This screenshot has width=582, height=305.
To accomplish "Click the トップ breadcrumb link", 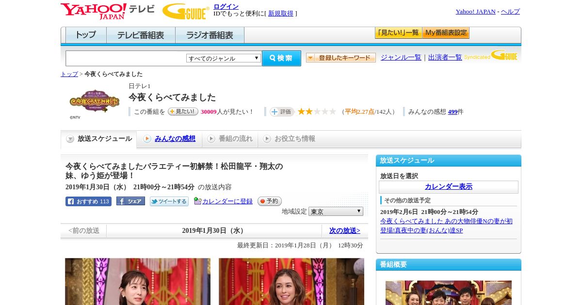I will click(69, 74).
